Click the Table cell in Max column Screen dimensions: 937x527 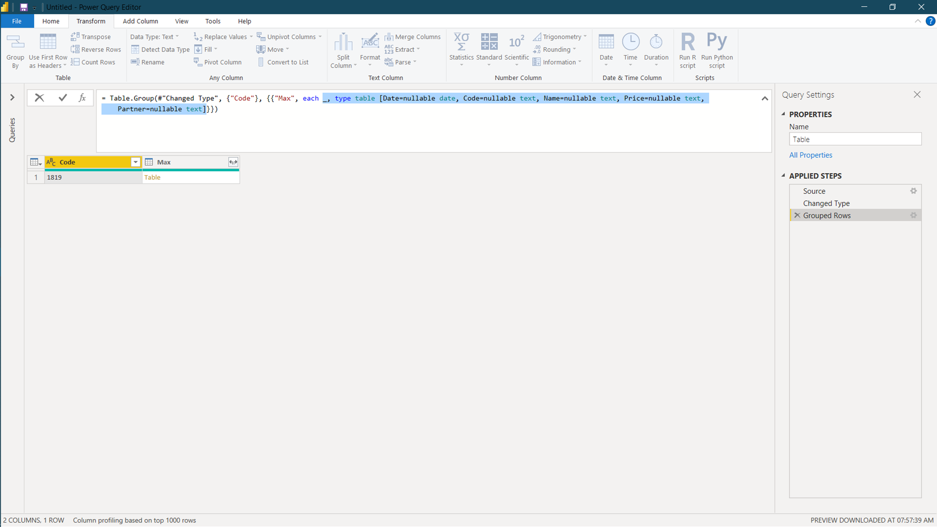(x=190, y=177)
